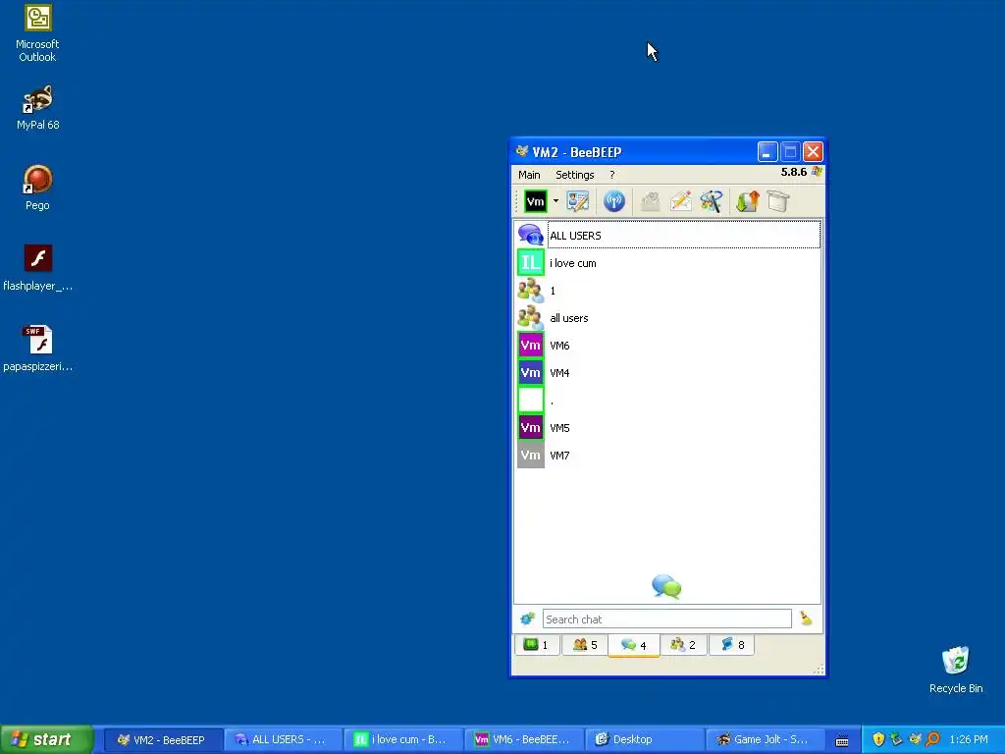Click the magenta Vm avatar for VM6
1005x754 pixels.
531,346
